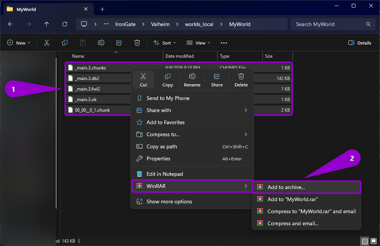Click the search magnifier icon

368,24
